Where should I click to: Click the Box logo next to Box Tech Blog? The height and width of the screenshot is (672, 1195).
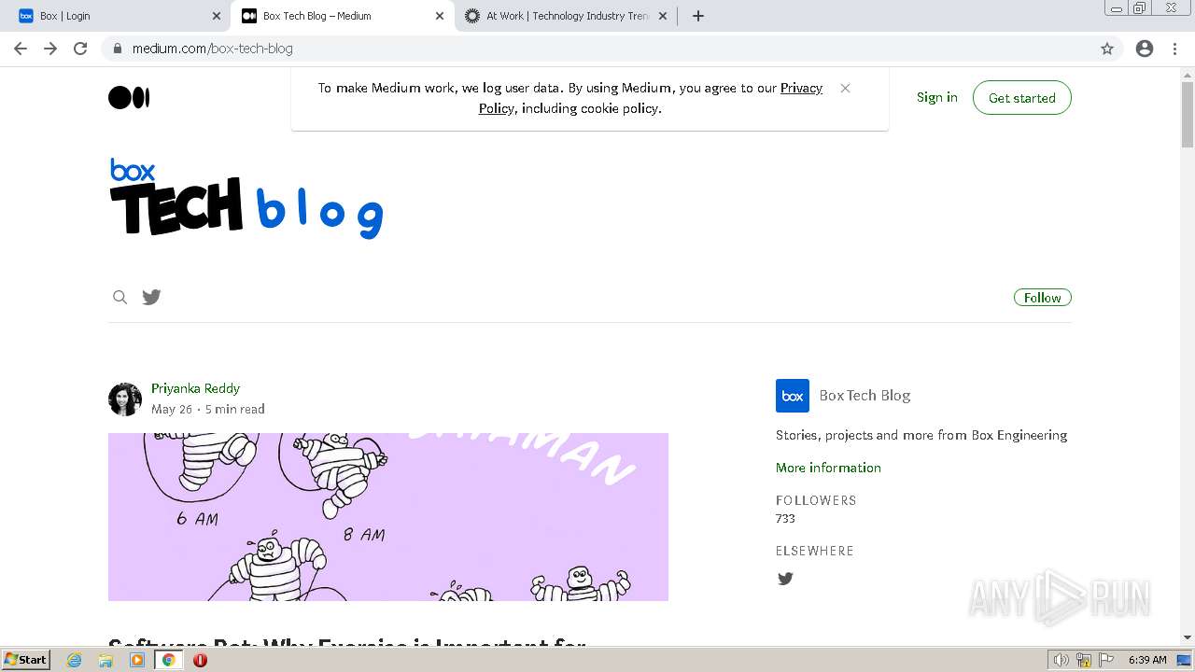click(793, 396)
